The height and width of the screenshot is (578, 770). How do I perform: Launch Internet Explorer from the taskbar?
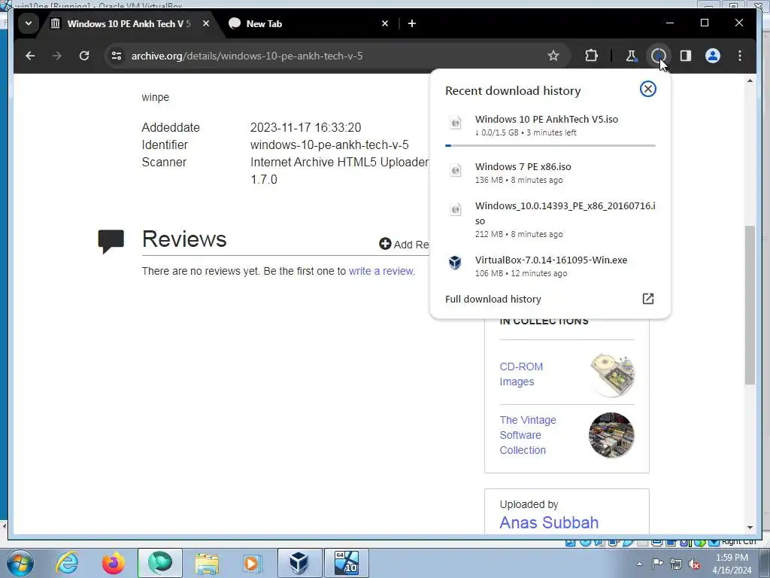point(67,563)
